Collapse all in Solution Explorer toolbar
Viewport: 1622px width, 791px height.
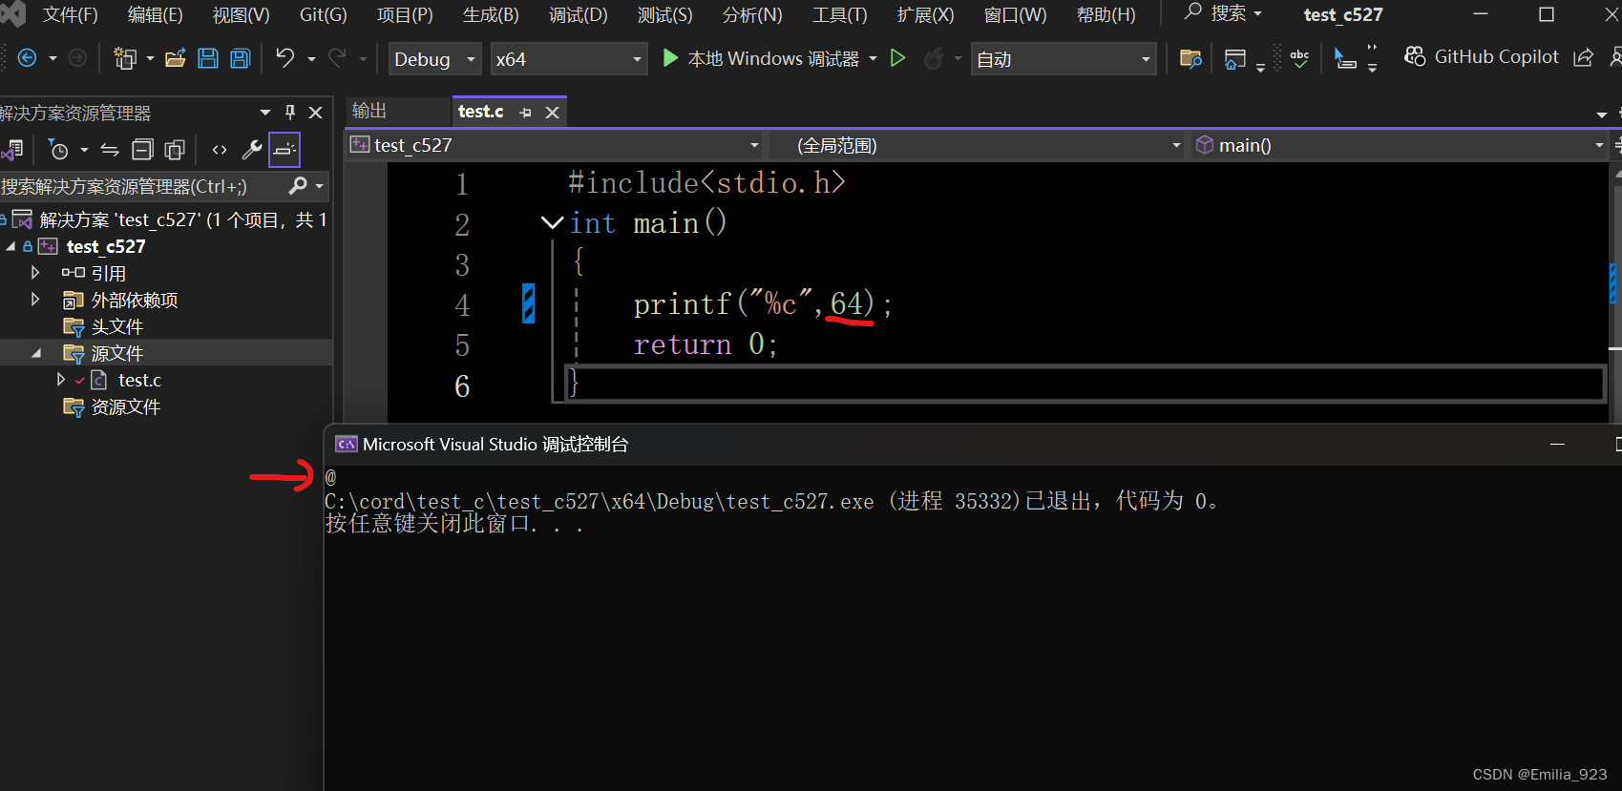click(142, 150)
